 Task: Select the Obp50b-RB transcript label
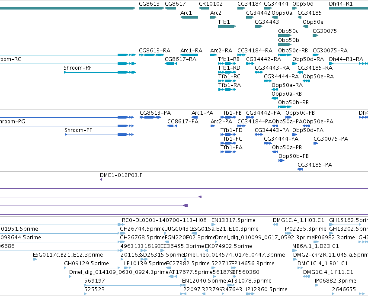click(293, 103)
